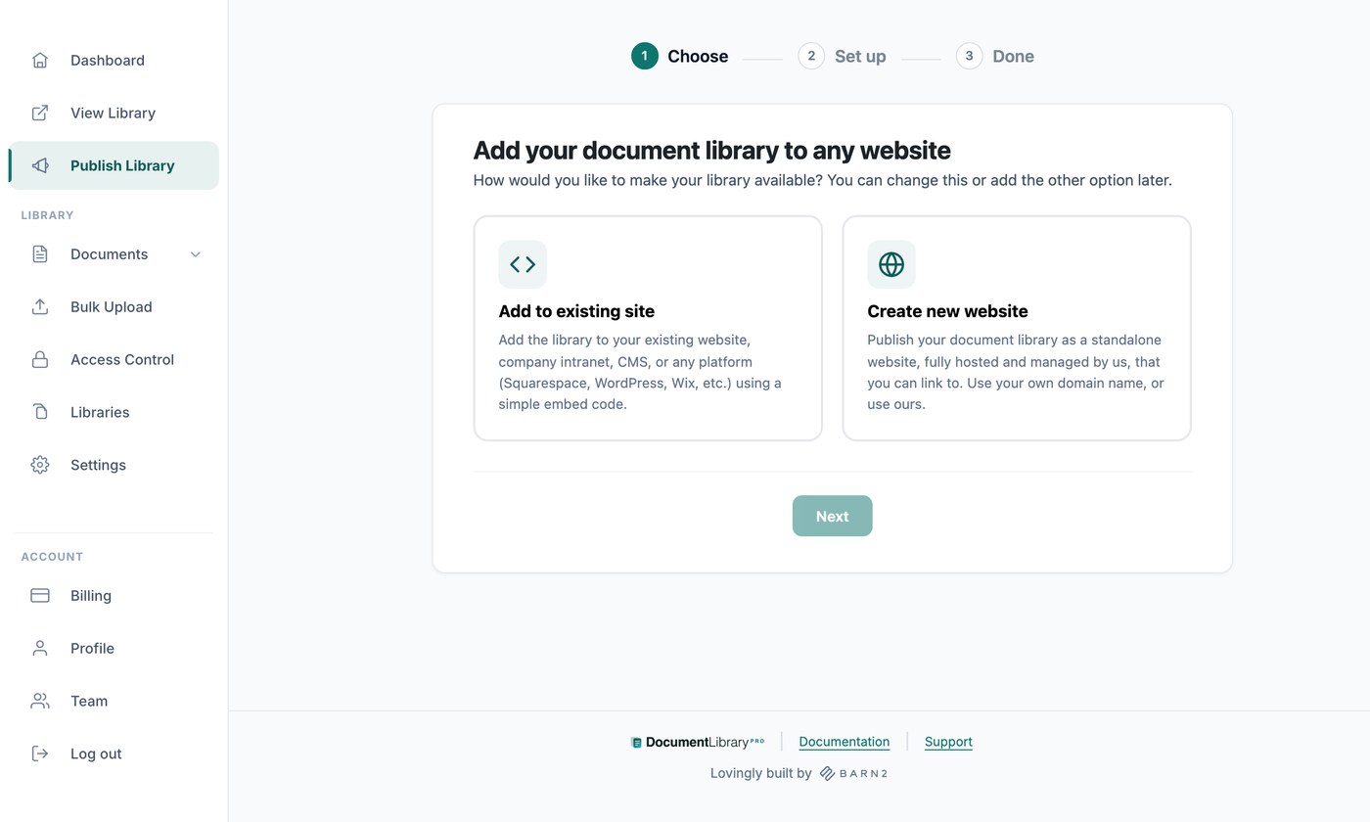Click the Documents label in sidebar
Image resolution: width=1370 pixels, height=822 pixels.
[110, 254]
